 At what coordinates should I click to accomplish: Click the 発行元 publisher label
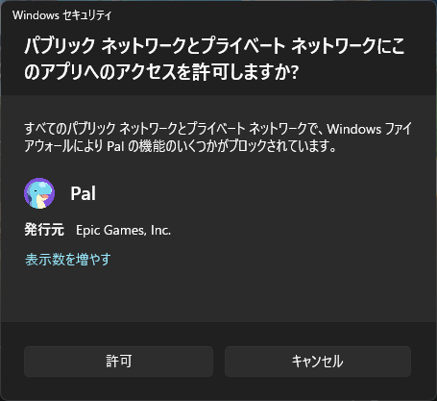44,230
